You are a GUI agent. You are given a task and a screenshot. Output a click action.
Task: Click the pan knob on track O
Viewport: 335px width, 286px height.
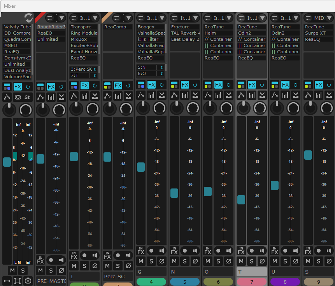point(210,108)
